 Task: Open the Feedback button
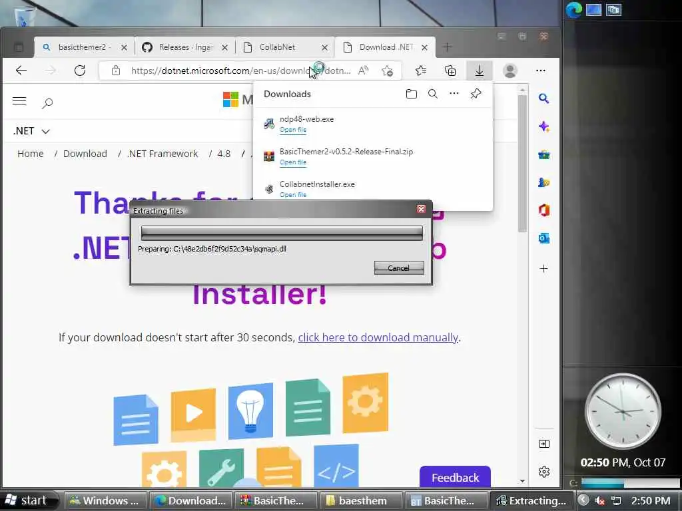455,477
